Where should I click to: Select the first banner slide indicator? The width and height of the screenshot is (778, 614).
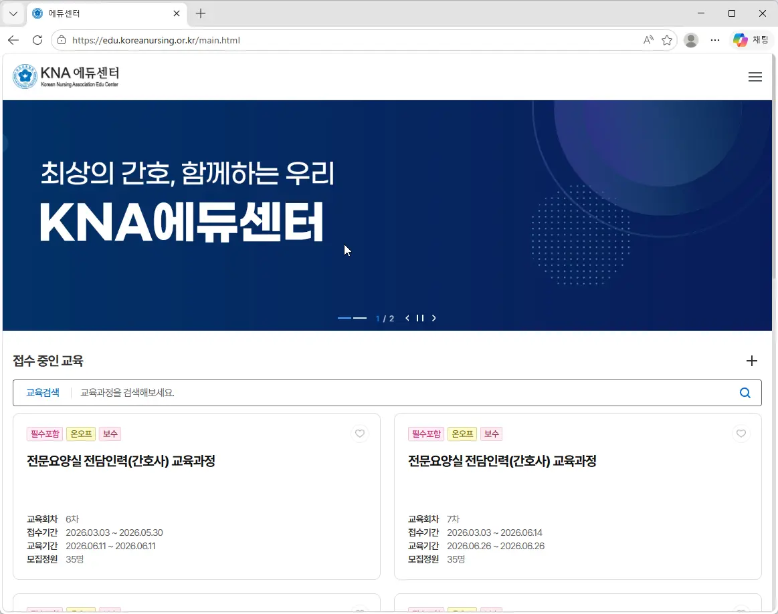(x=345, y=318)
